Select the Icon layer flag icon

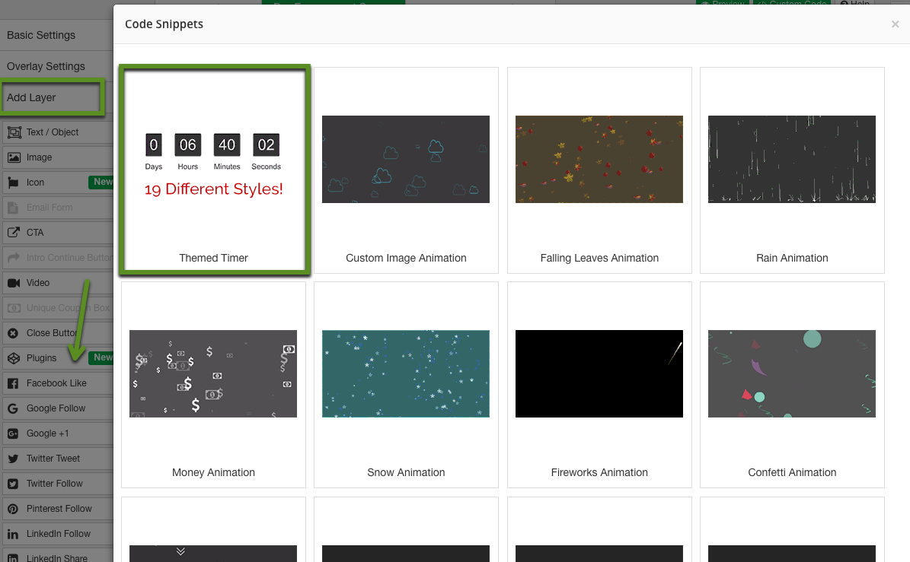14,183
